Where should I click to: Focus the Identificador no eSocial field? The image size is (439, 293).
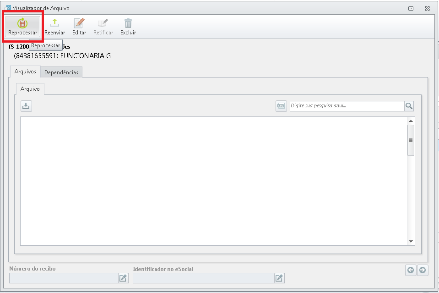click(204, 278)
